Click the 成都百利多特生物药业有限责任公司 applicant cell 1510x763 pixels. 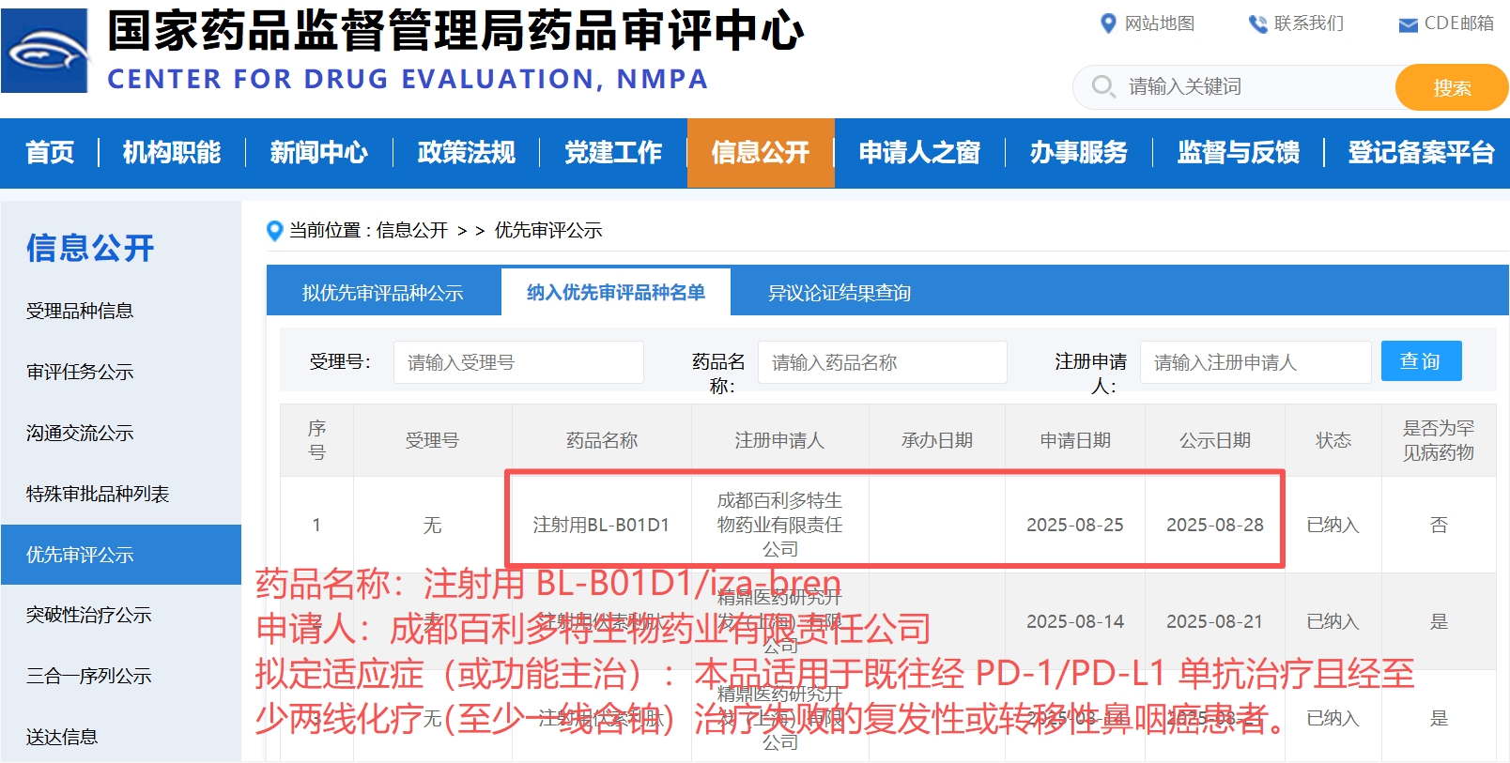[780, 525]
